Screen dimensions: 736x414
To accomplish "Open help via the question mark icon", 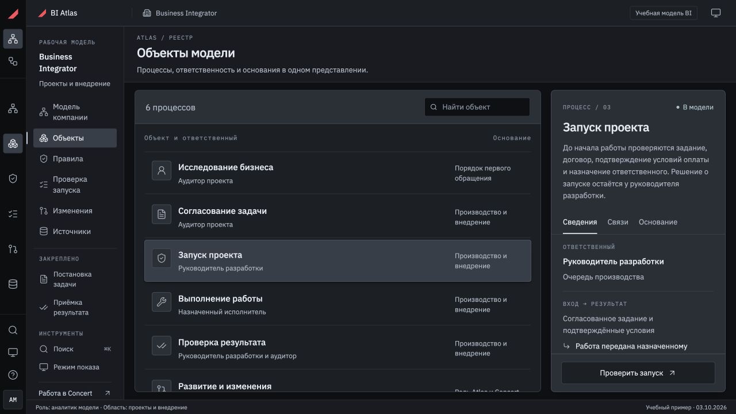I will [x=13, y=375].
